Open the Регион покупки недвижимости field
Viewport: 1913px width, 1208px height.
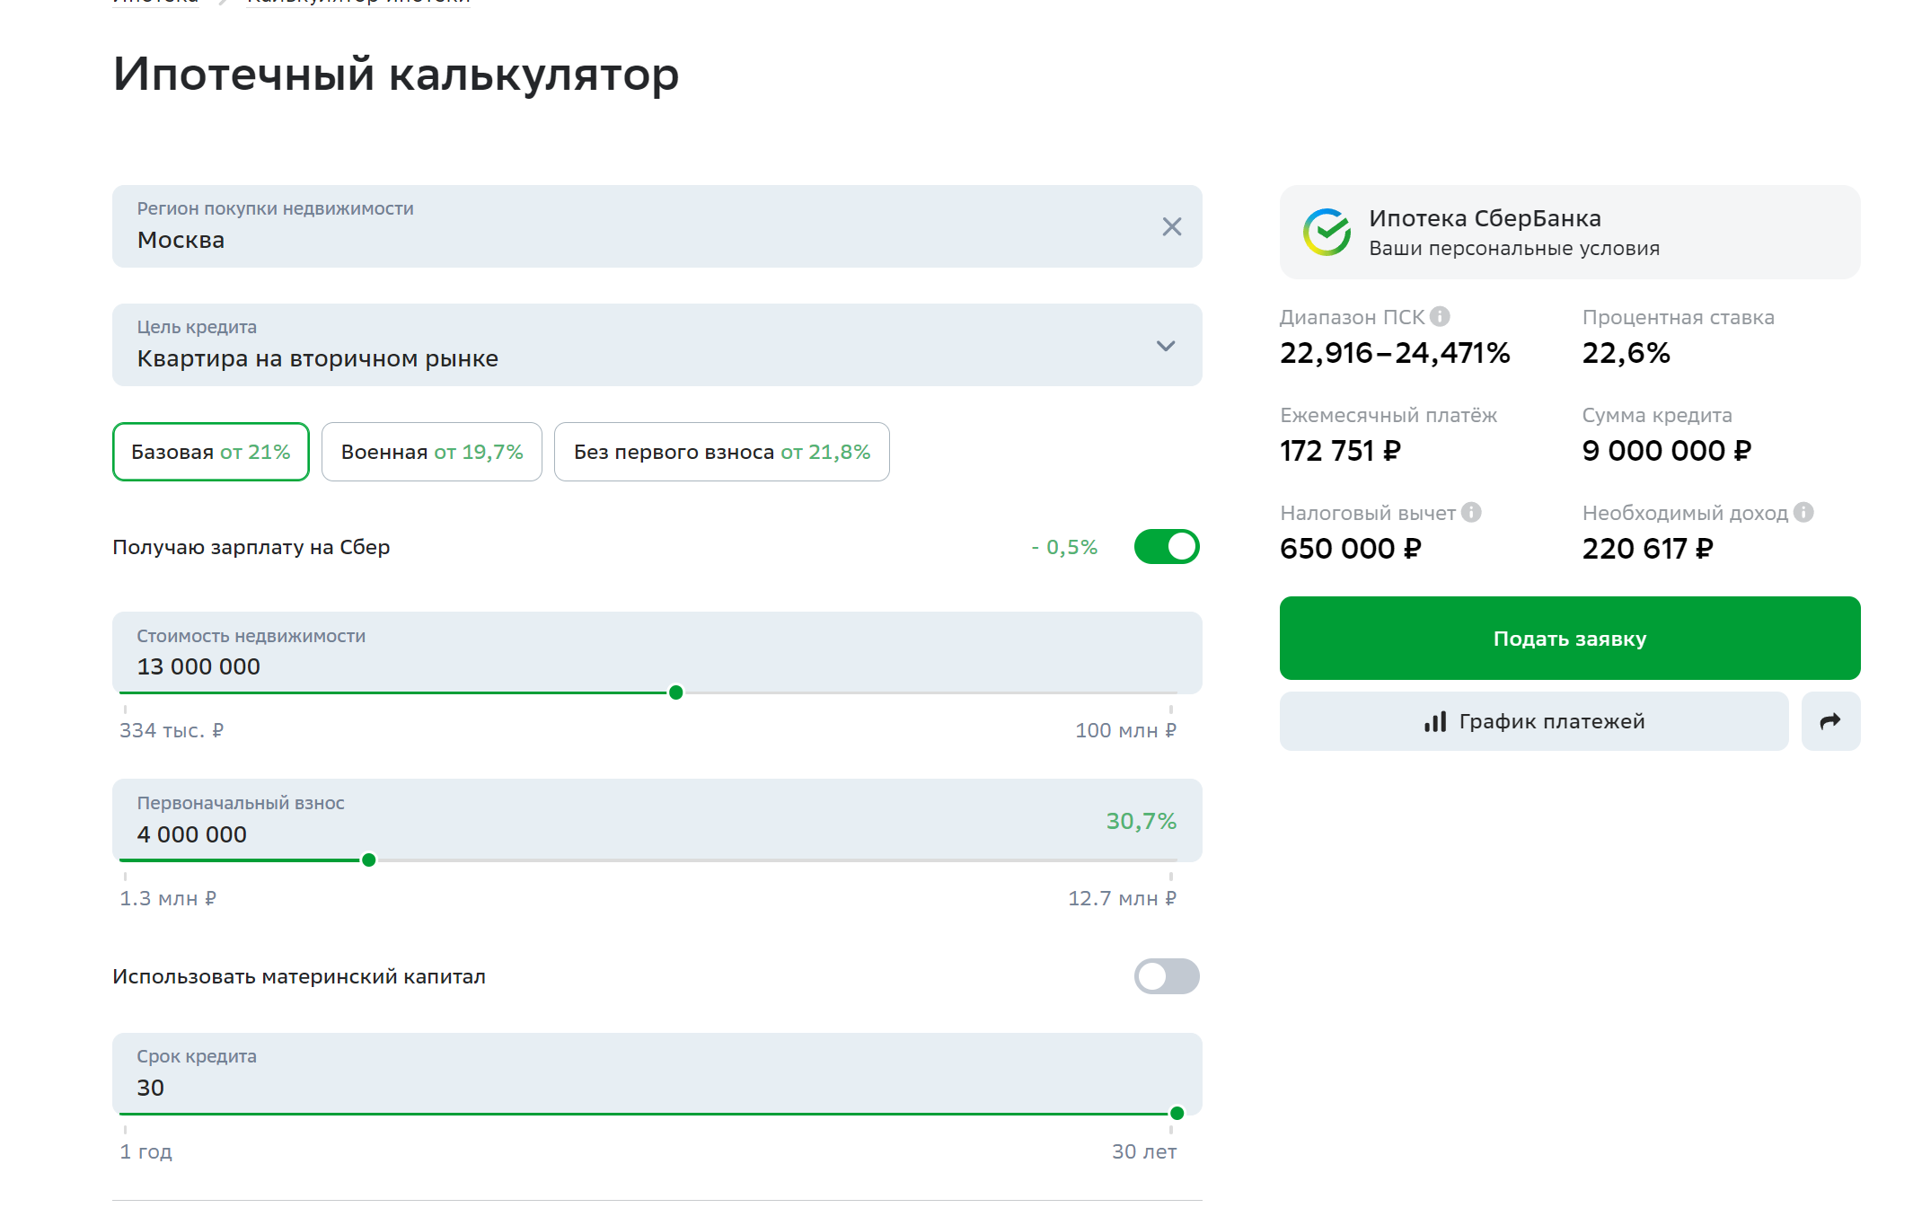pyautogui.click(x=629, y=227)
